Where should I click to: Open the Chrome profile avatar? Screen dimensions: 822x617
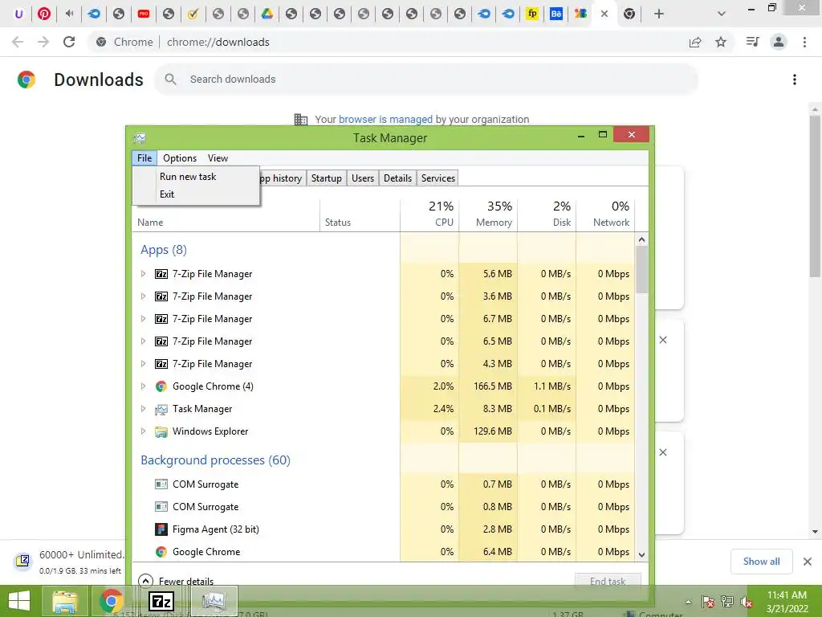(x=779, y=42)
